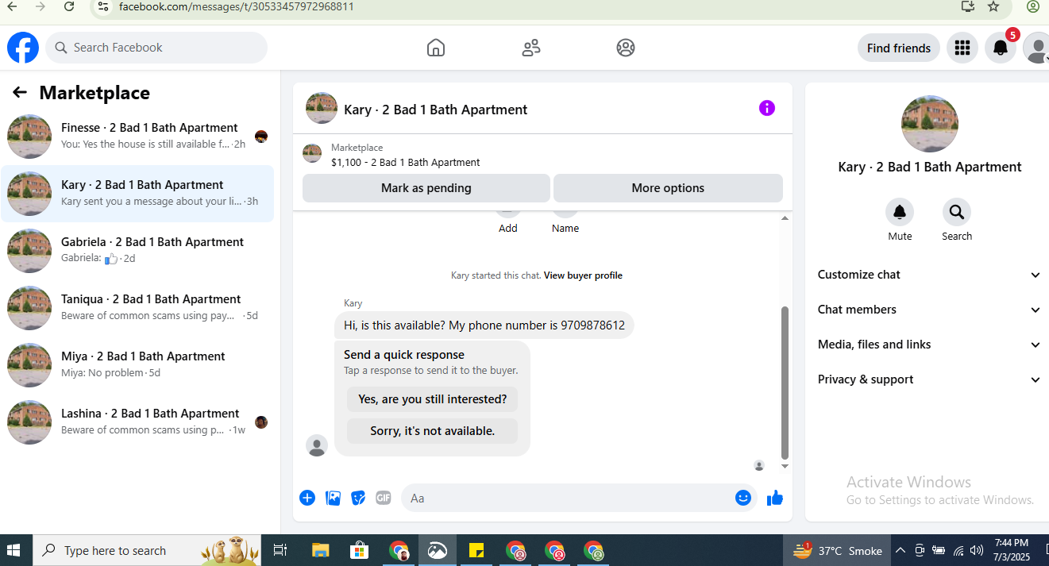Viewport: 1049px width, 566px height.
Task: Click browser forward arrow
Action: pos(40,6)
